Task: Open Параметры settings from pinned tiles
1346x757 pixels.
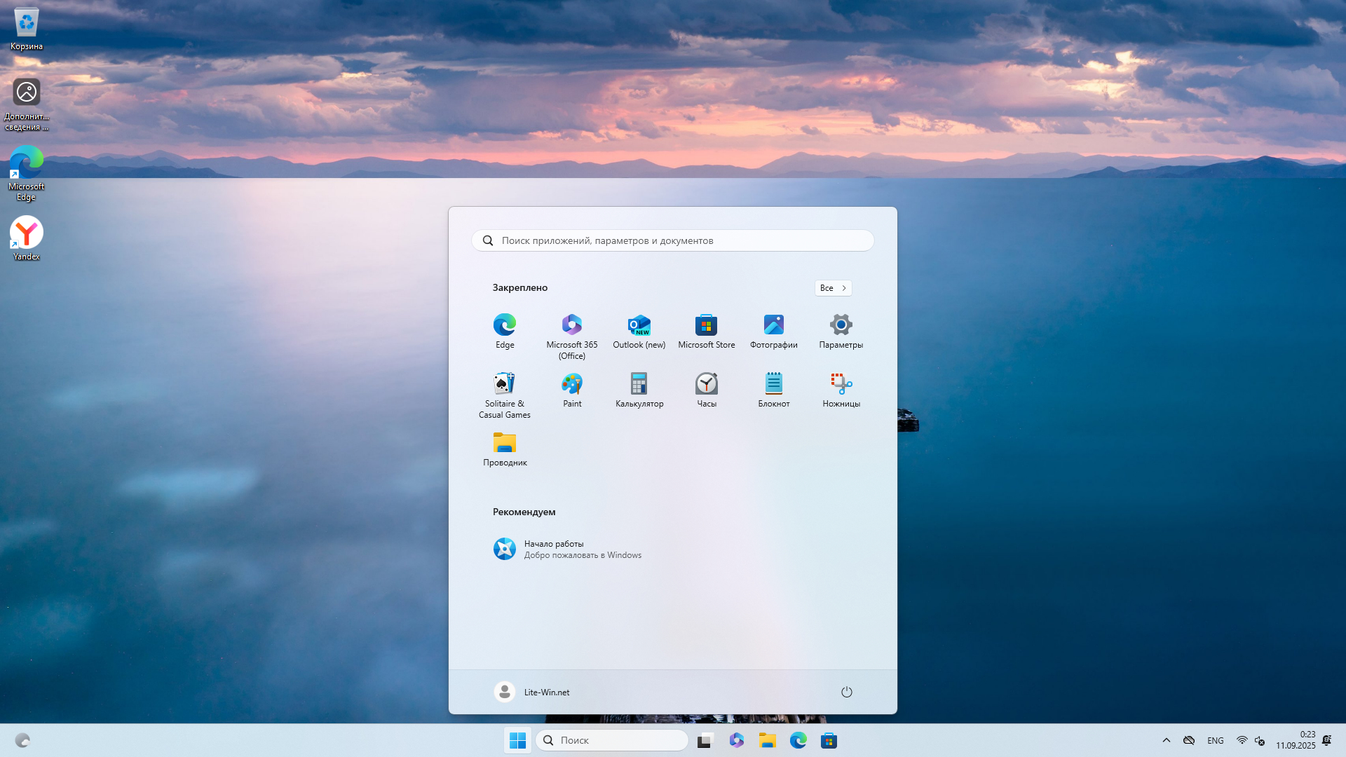Action: point(841,325)
